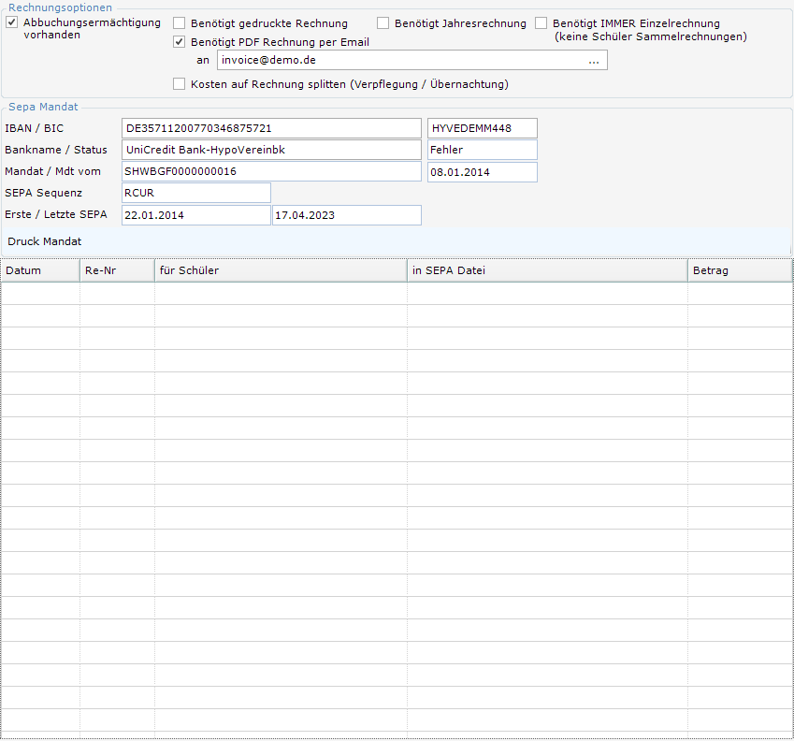Sort by the Betrag column header
Image resolution: width=794 pixels, height=741 pixels.
click(x=740, y=270)
